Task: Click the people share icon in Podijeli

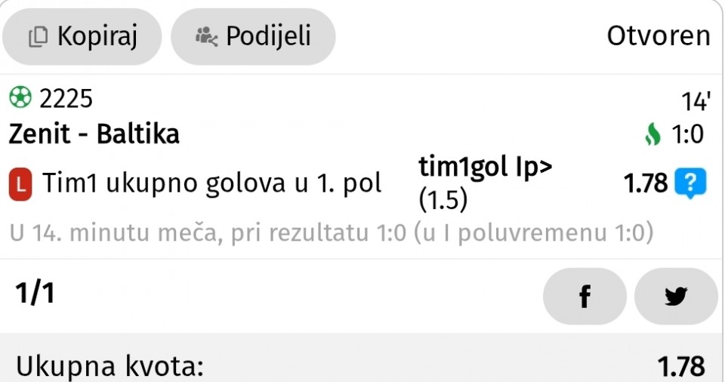Action: pos(206,36)
